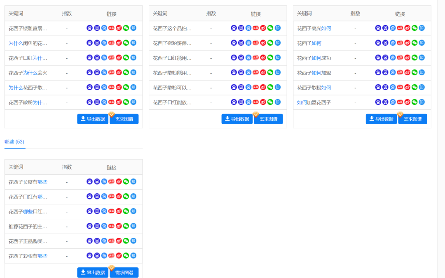Open Zhihu icon for 花西子如何成功 row
Image resolution: width=445 pixels, height=278 pixels.
(x=422, y=58)
